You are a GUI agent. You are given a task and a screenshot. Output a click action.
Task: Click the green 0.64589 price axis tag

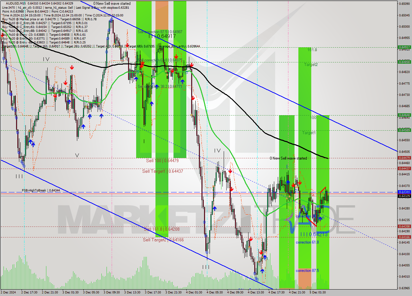coord(404,130)
